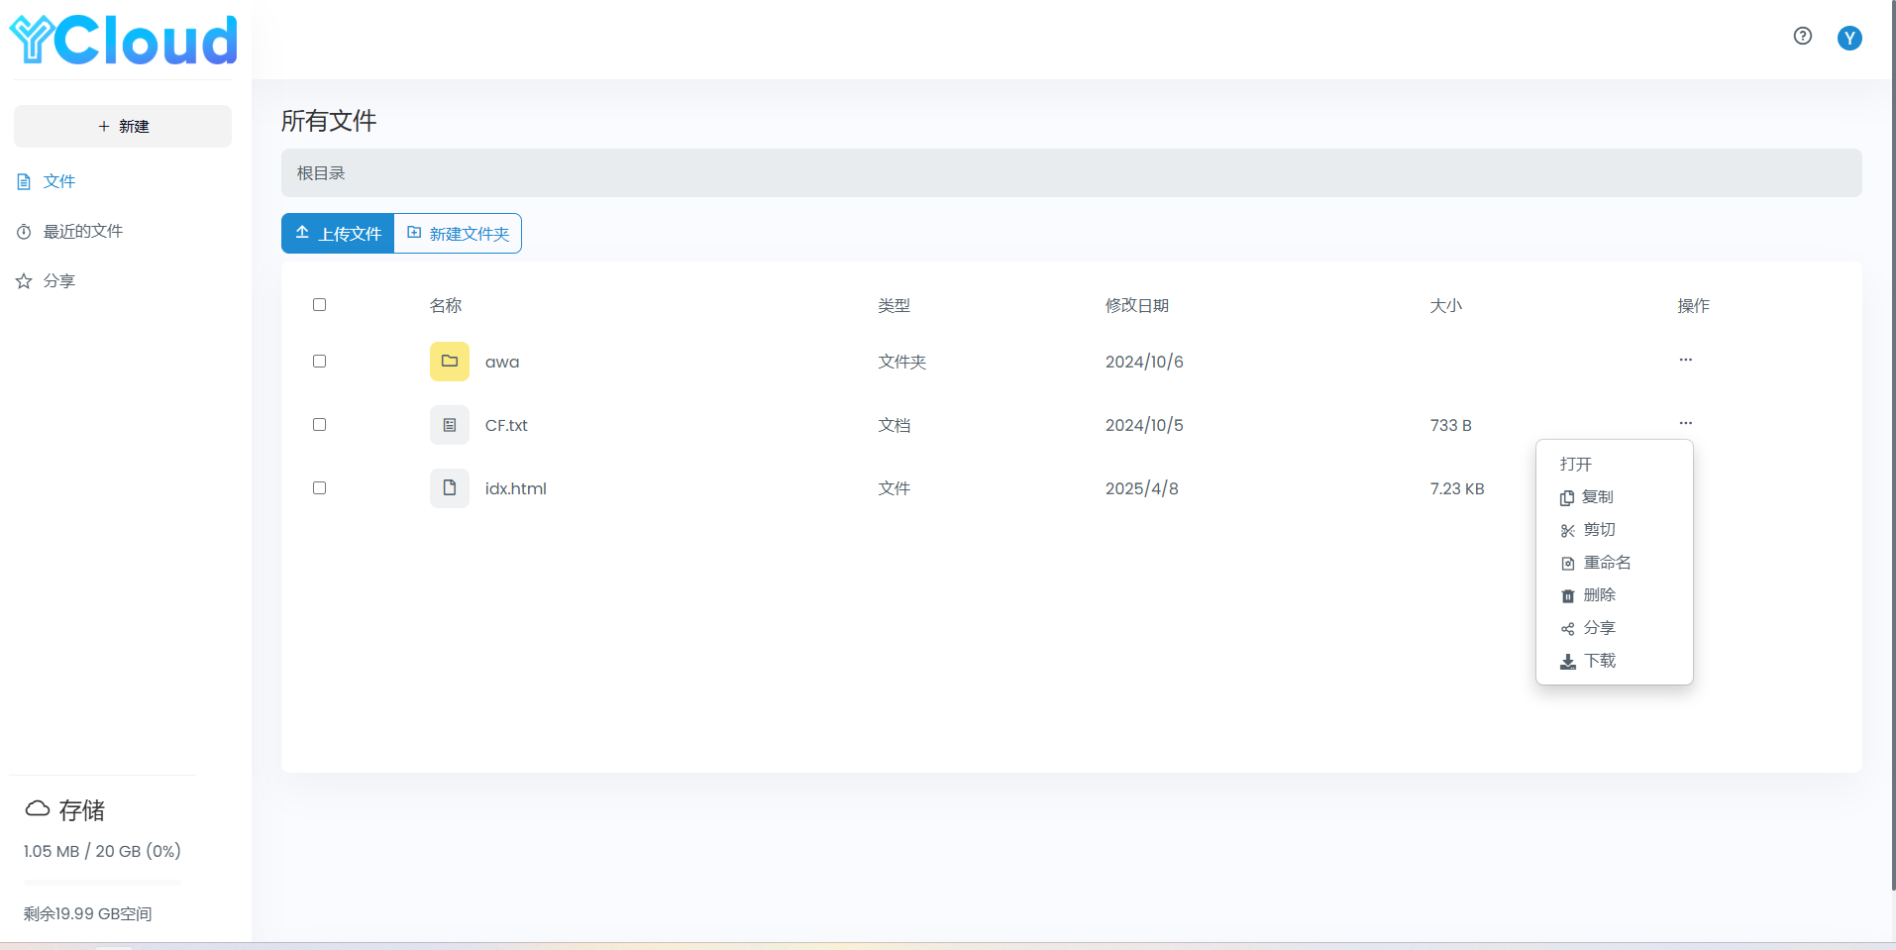Click the 上传文件 button

pyautogui.click(x=338, y=234)
